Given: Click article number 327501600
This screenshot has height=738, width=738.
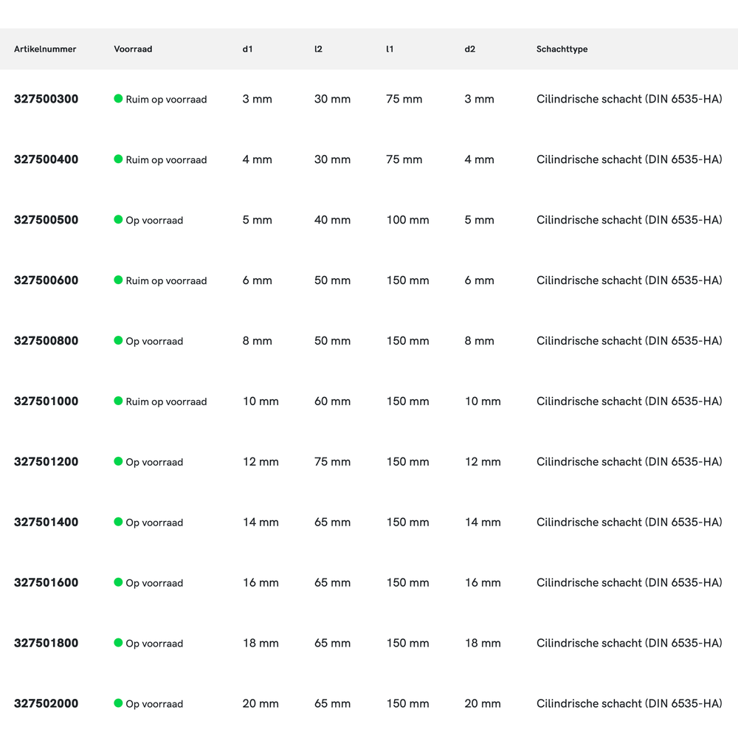Looking at the screenshot, I should [x=46, y=583].
